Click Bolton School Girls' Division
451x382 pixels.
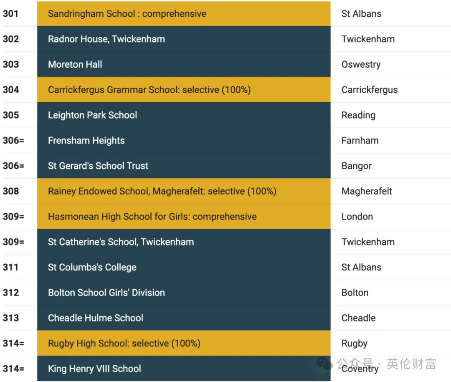pyautogui.click(x=106, y=292)
